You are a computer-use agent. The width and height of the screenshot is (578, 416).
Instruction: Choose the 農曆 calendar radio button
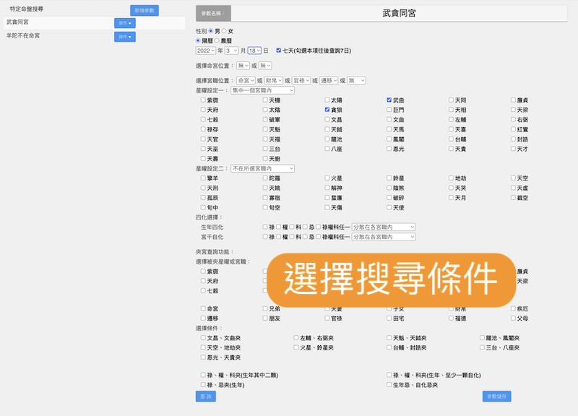coord(217,40)
